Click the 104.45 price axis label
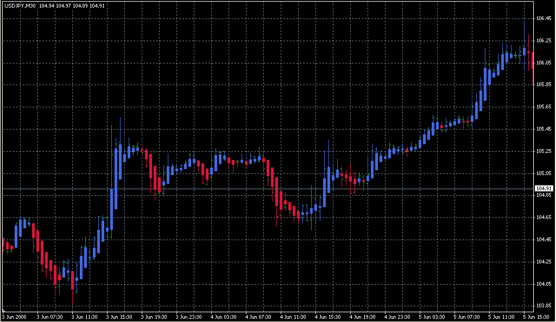Screen dimensions: 556x322 544,240
